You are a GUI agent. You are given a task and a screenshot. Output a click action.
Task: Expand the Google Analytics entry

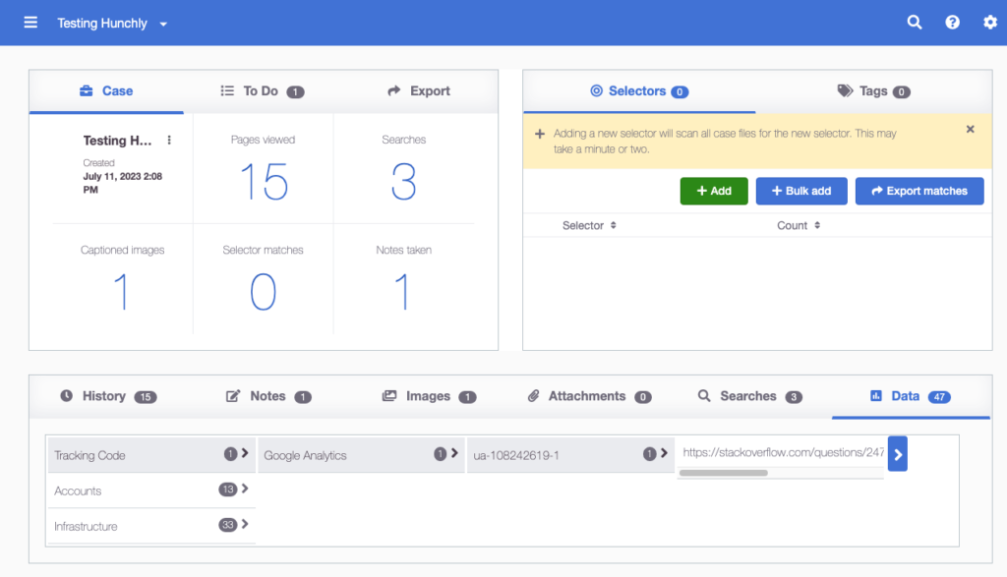360,455
